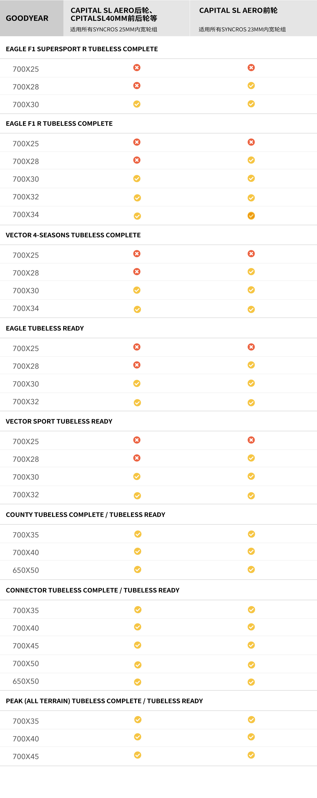Click red X for Supersport R 700X25 under 25MM column

137,67
